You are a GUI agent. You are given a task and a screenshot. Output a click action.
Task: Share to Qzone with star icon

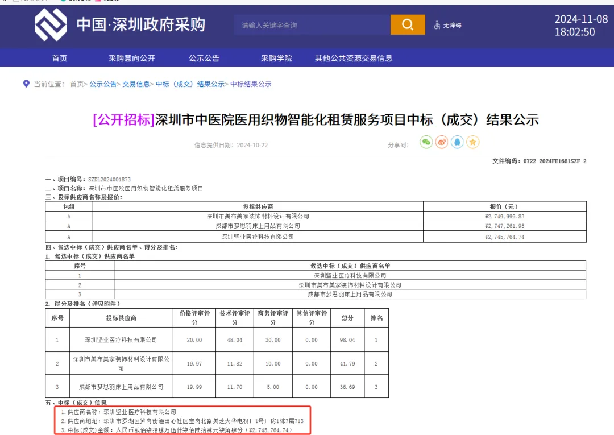pos(472,142)
